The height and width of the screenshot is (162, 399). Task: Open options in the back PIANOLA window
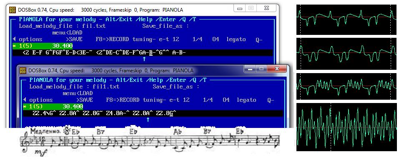tap(30, 39)
